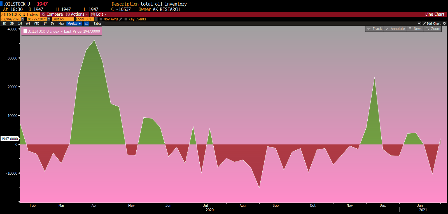Image resolution: width=448 pixels, height=214 pixels.
Task: Select the line chart type icon
Action: click(x=86, y=23)
